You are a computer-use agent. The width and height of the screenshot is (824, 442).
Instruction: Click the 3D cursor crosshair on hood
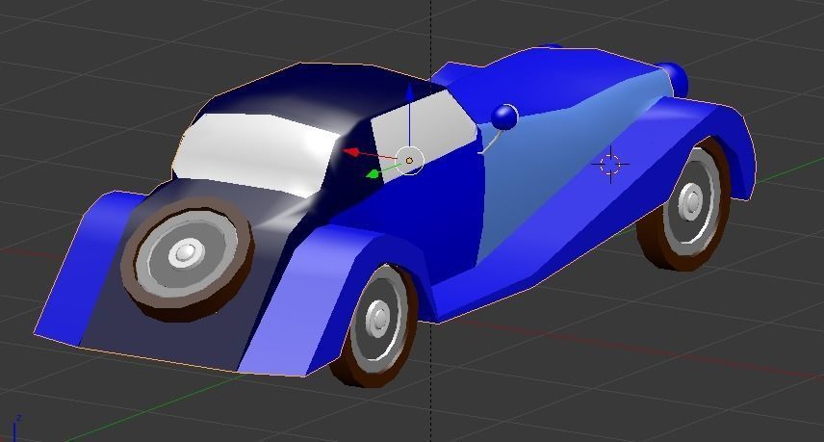[610, 165]
